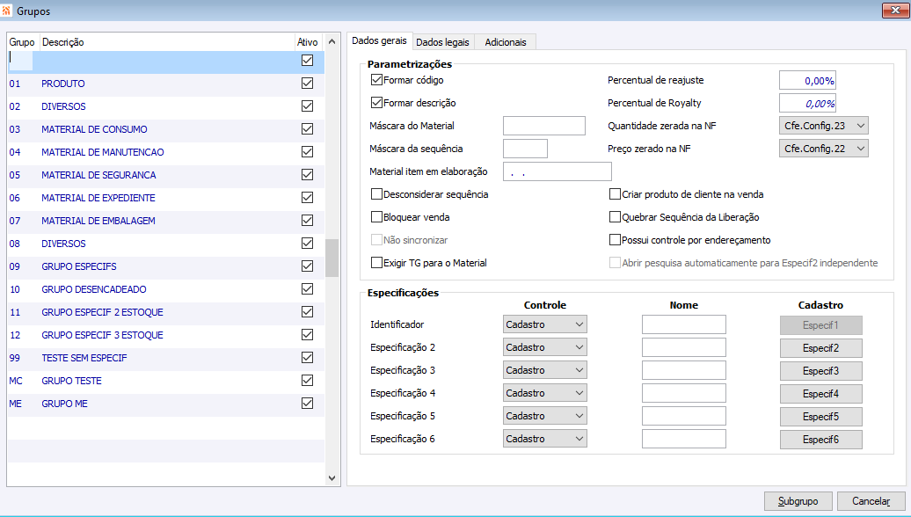Screen dimensions: 911x517
Task: Select GRUPO ESPECIFS row
Action: click(x=165, y=266)
